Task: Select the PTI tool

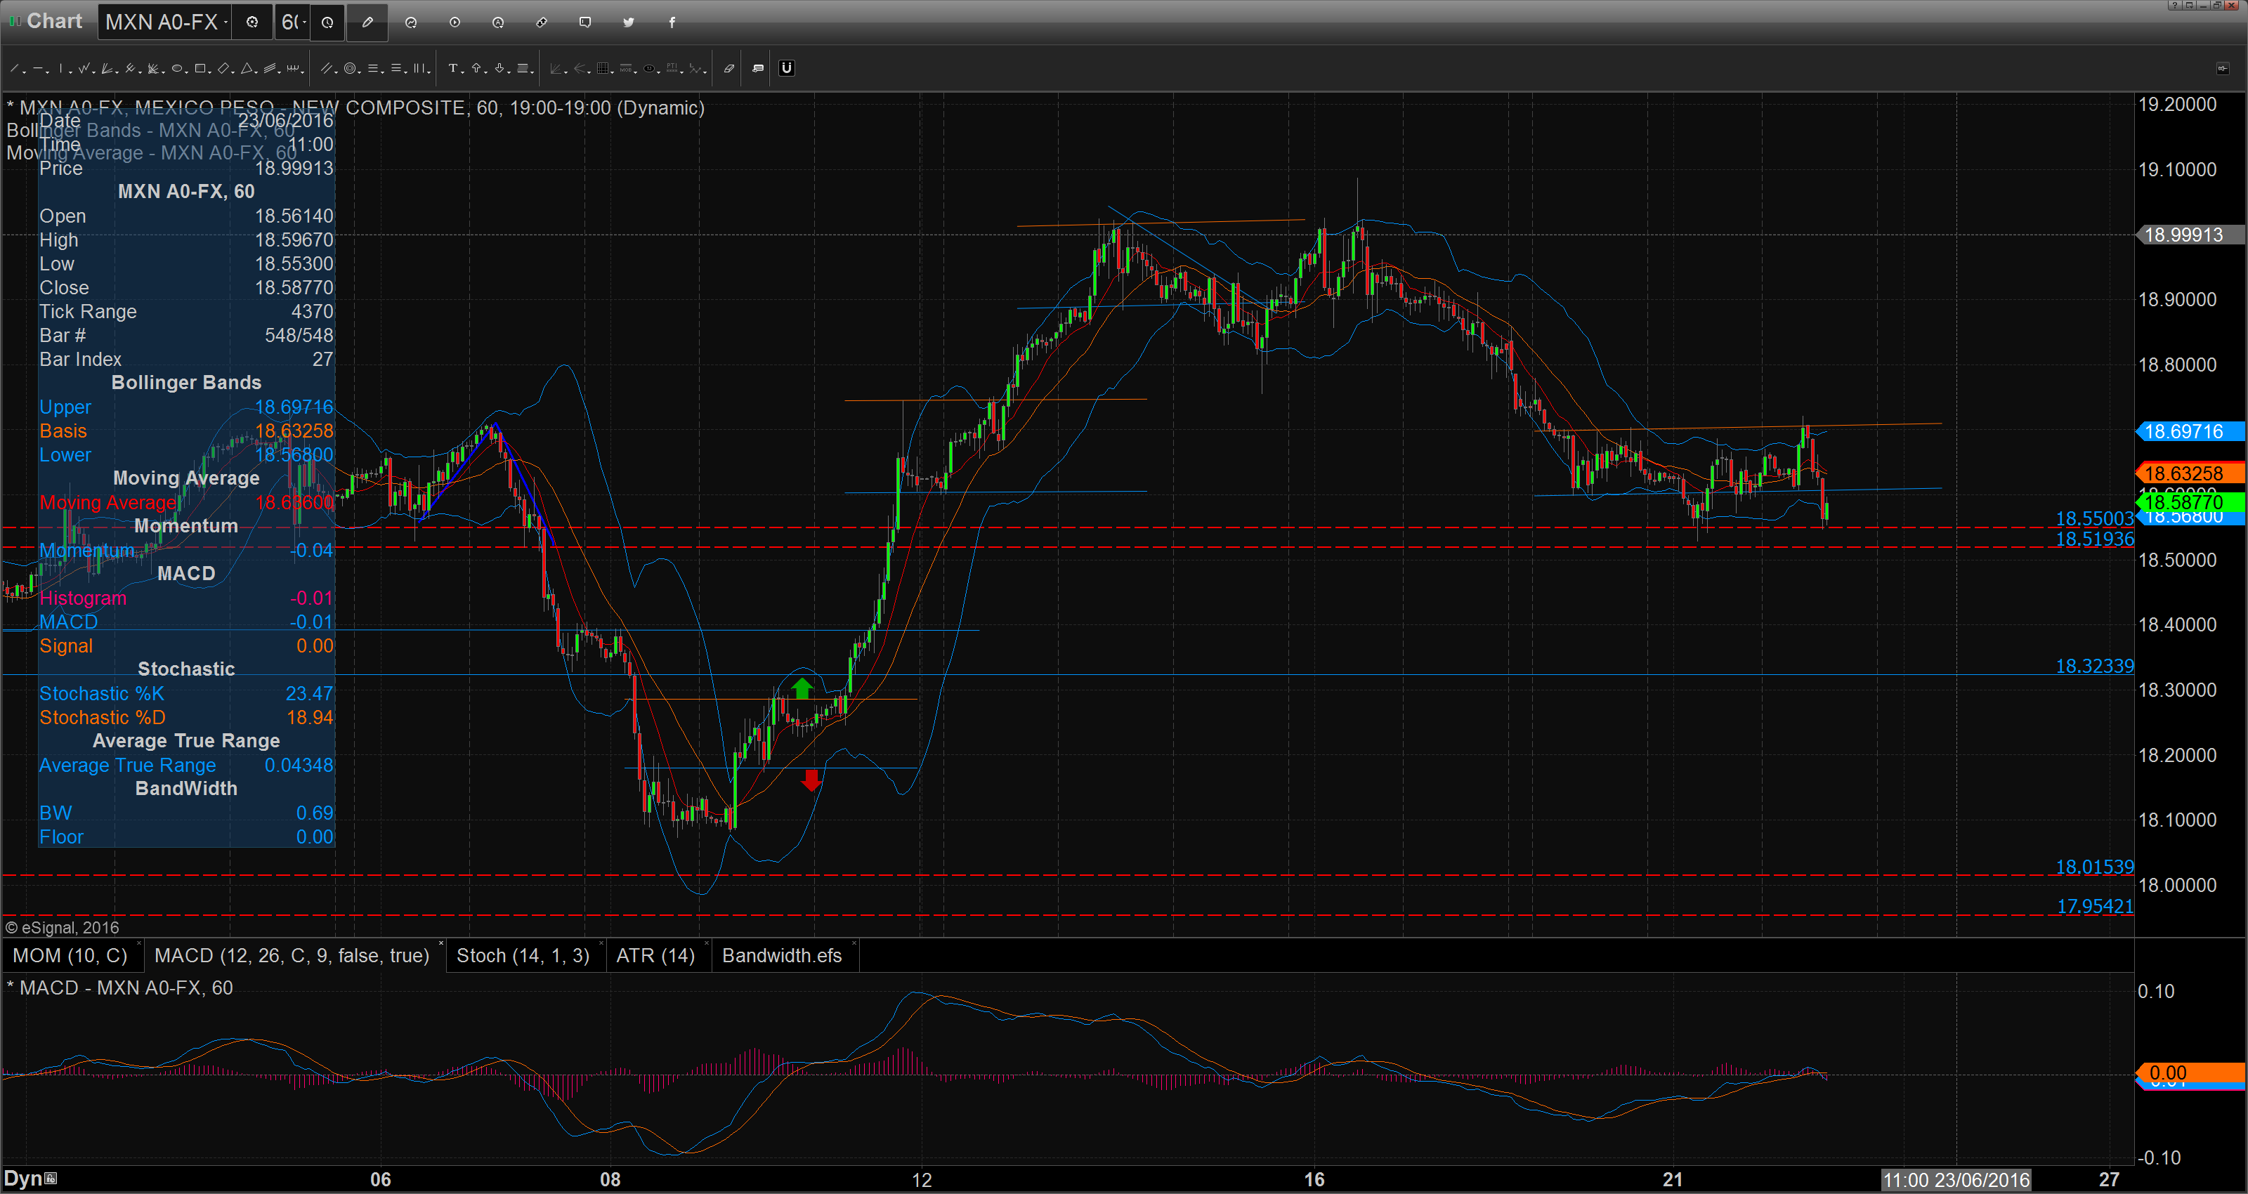Action: click(672, 68)
